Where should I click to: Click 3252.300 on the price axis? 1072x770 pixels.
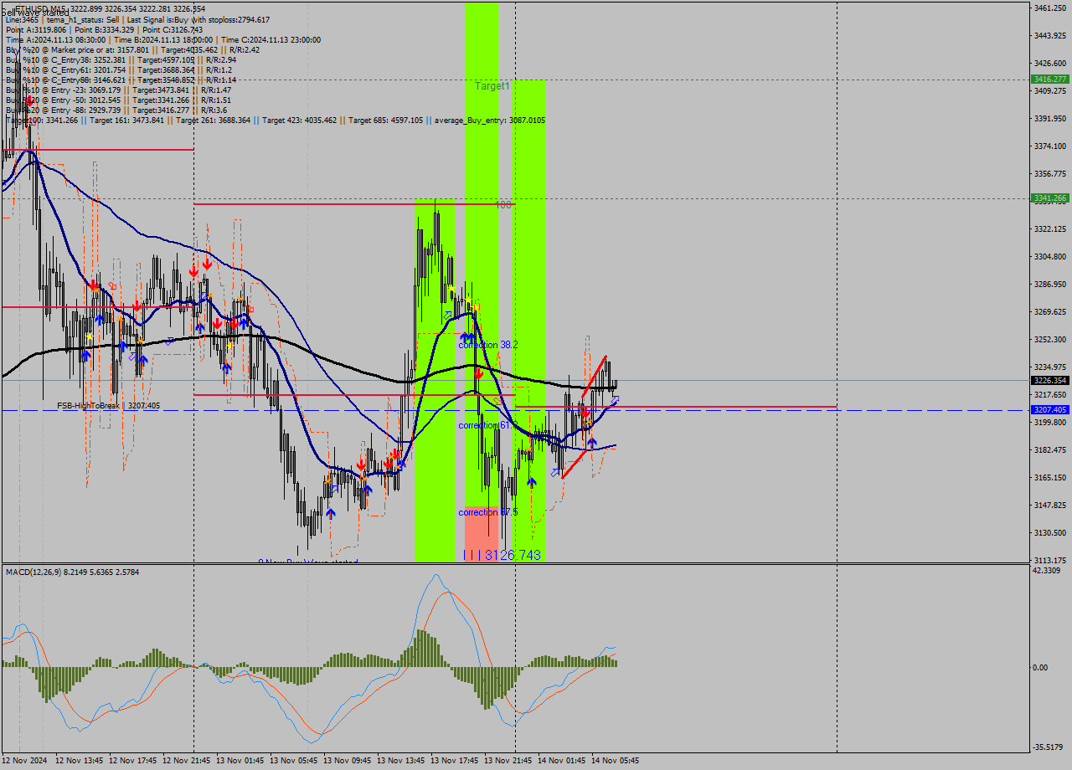1049,339
